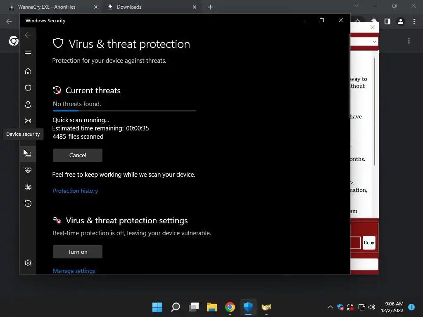Click Current threats heading
Image resolution: width=423 pixels, height=317 pixels.
pos(93,90)
